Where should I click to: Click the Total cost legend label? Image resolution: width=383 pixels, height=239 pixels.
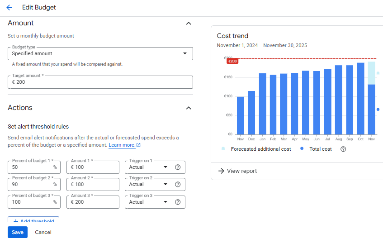point(321,149)
